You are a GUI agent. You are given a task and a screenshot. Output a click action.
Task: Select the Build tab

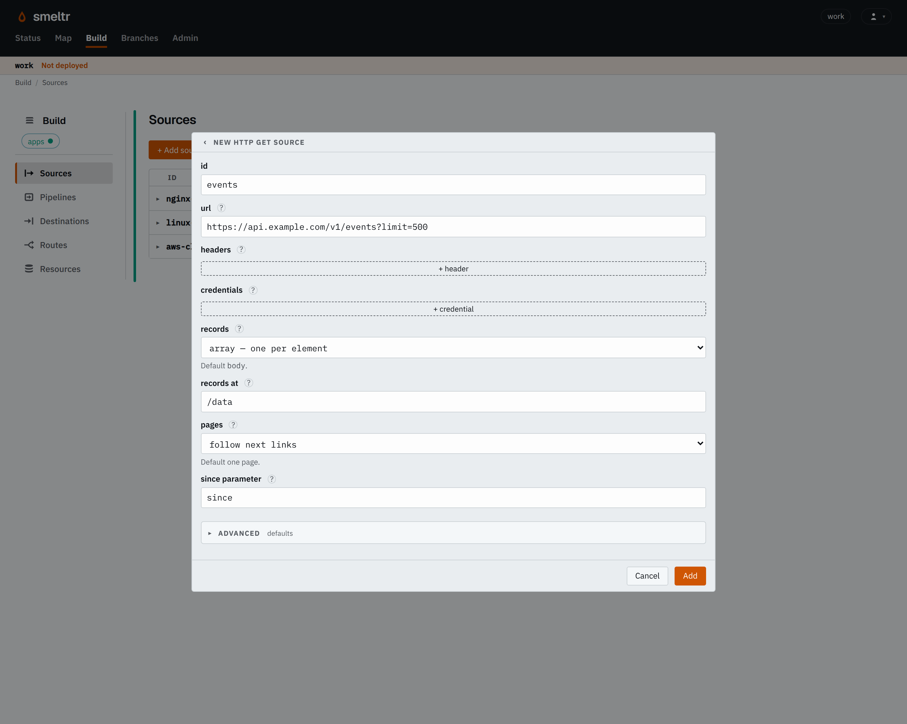(x=96, y=38)
